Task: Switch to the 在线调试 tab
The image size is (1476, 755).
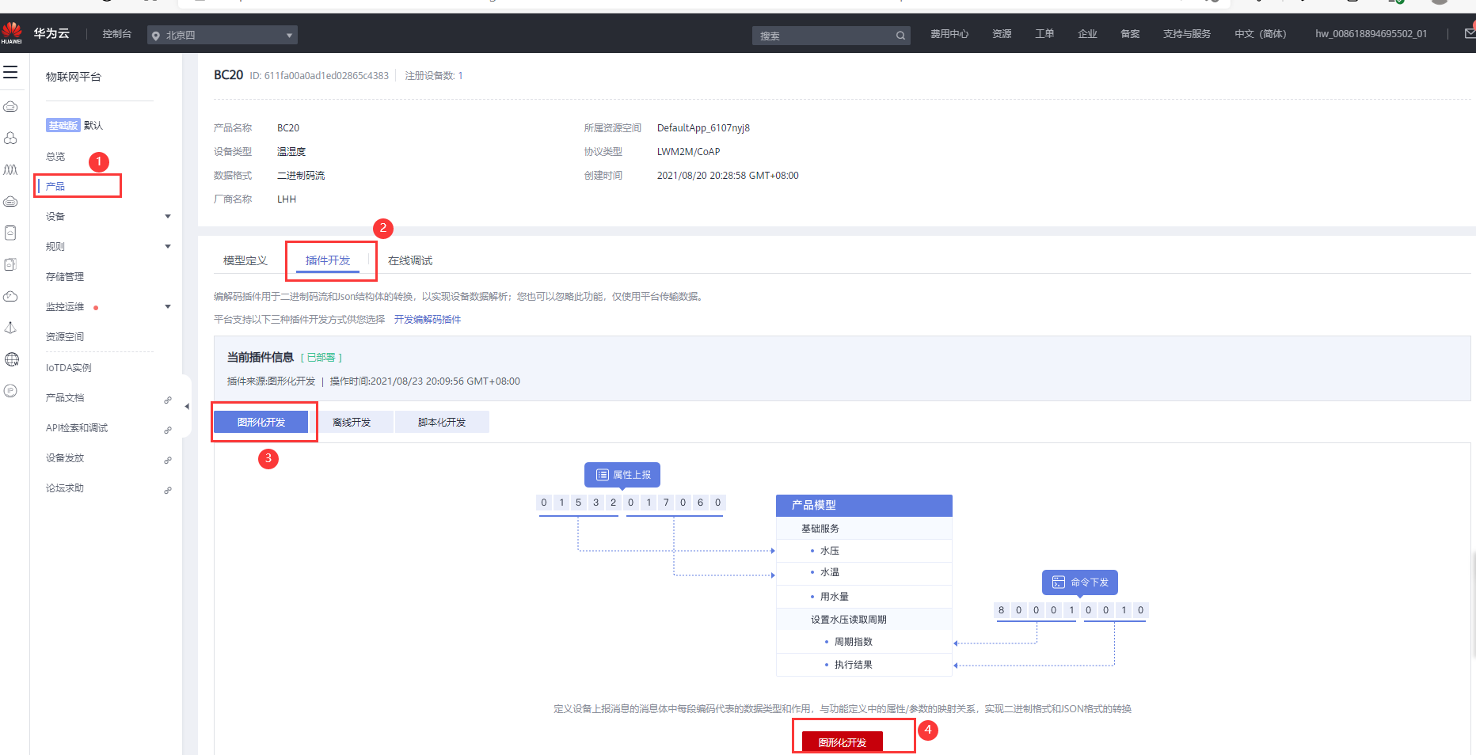Action: (x=410, y=260)
